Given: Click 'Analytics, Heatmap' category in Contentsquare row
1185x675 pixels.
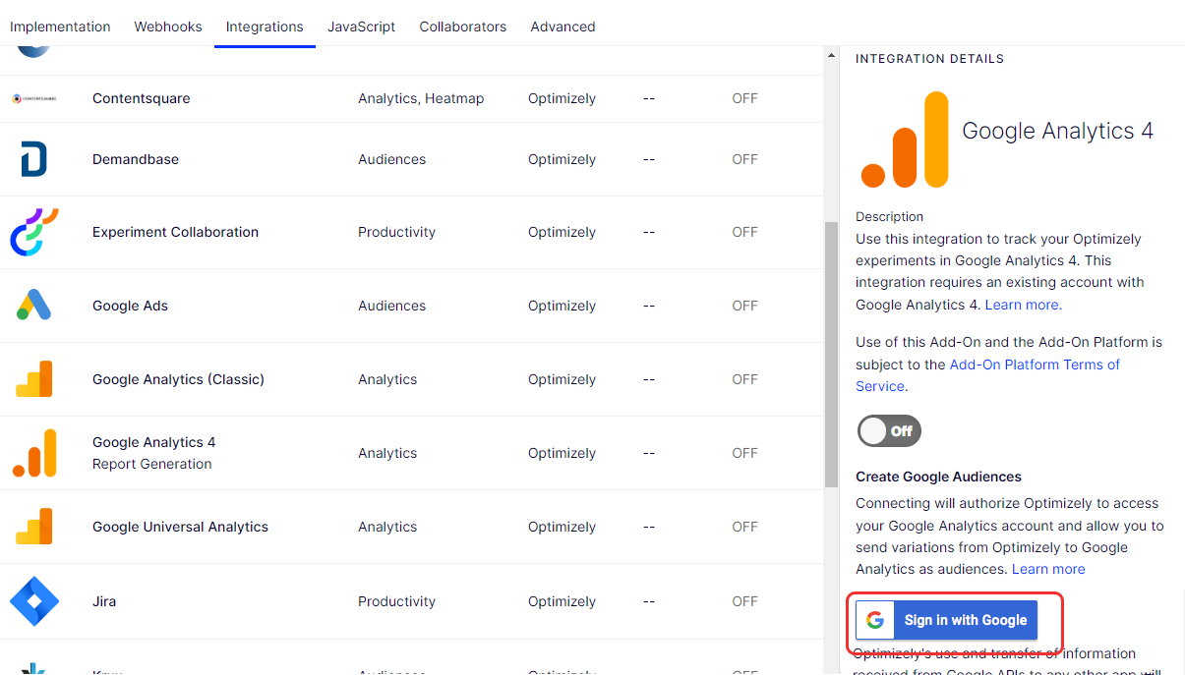Looking at the screenshot, I should [421, 98].
